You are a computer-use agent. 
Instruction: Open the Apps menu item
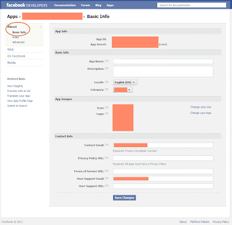tap(110, 5)
